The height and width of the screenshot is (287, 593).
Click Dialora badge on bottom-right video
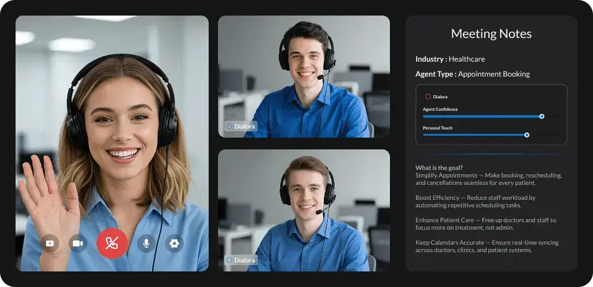pyautogui.click(x=240, y=260)
